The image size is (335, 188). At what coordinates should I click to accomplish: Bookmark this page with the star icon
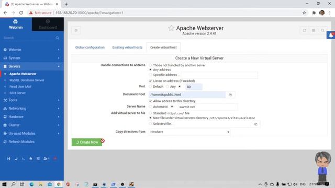[304, 13]
